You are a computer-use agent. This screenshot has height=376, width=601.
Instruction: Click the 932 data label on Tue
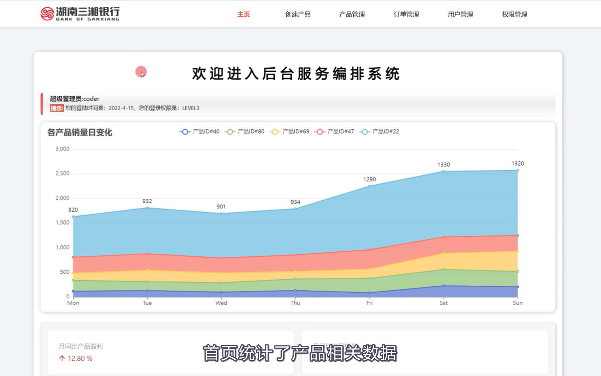coord(147,201)
